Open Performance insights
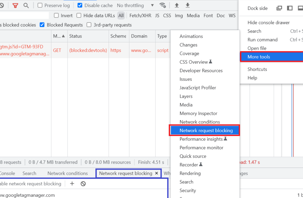Screen dimensions: 303x198 (x=205, y=139)
